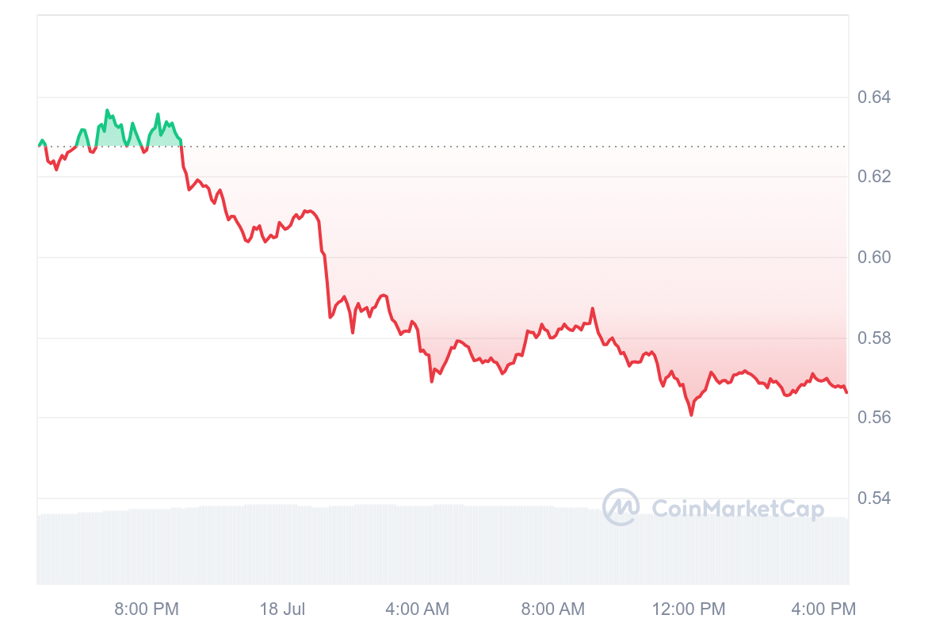This screenshot has width=951, height=634.
Task: Select the 8:00 PM time axis label
Action: [x=147, y=609]
